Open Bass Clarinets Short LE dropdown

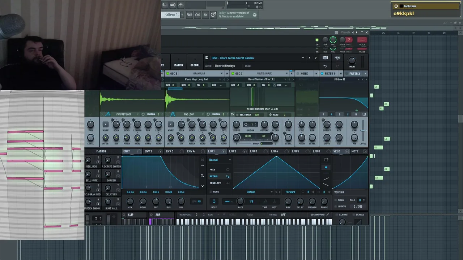click(285, 79)
